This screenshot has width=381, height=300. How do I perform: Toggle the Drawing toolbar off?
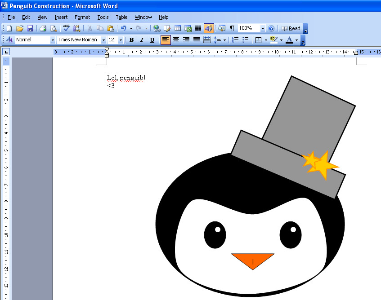(x=209, y=28)
